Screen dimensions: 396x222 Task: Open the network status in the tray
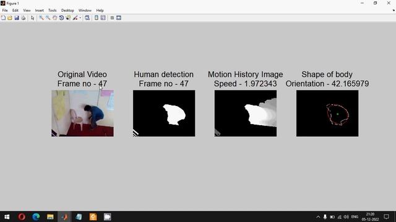coord(340,216)
